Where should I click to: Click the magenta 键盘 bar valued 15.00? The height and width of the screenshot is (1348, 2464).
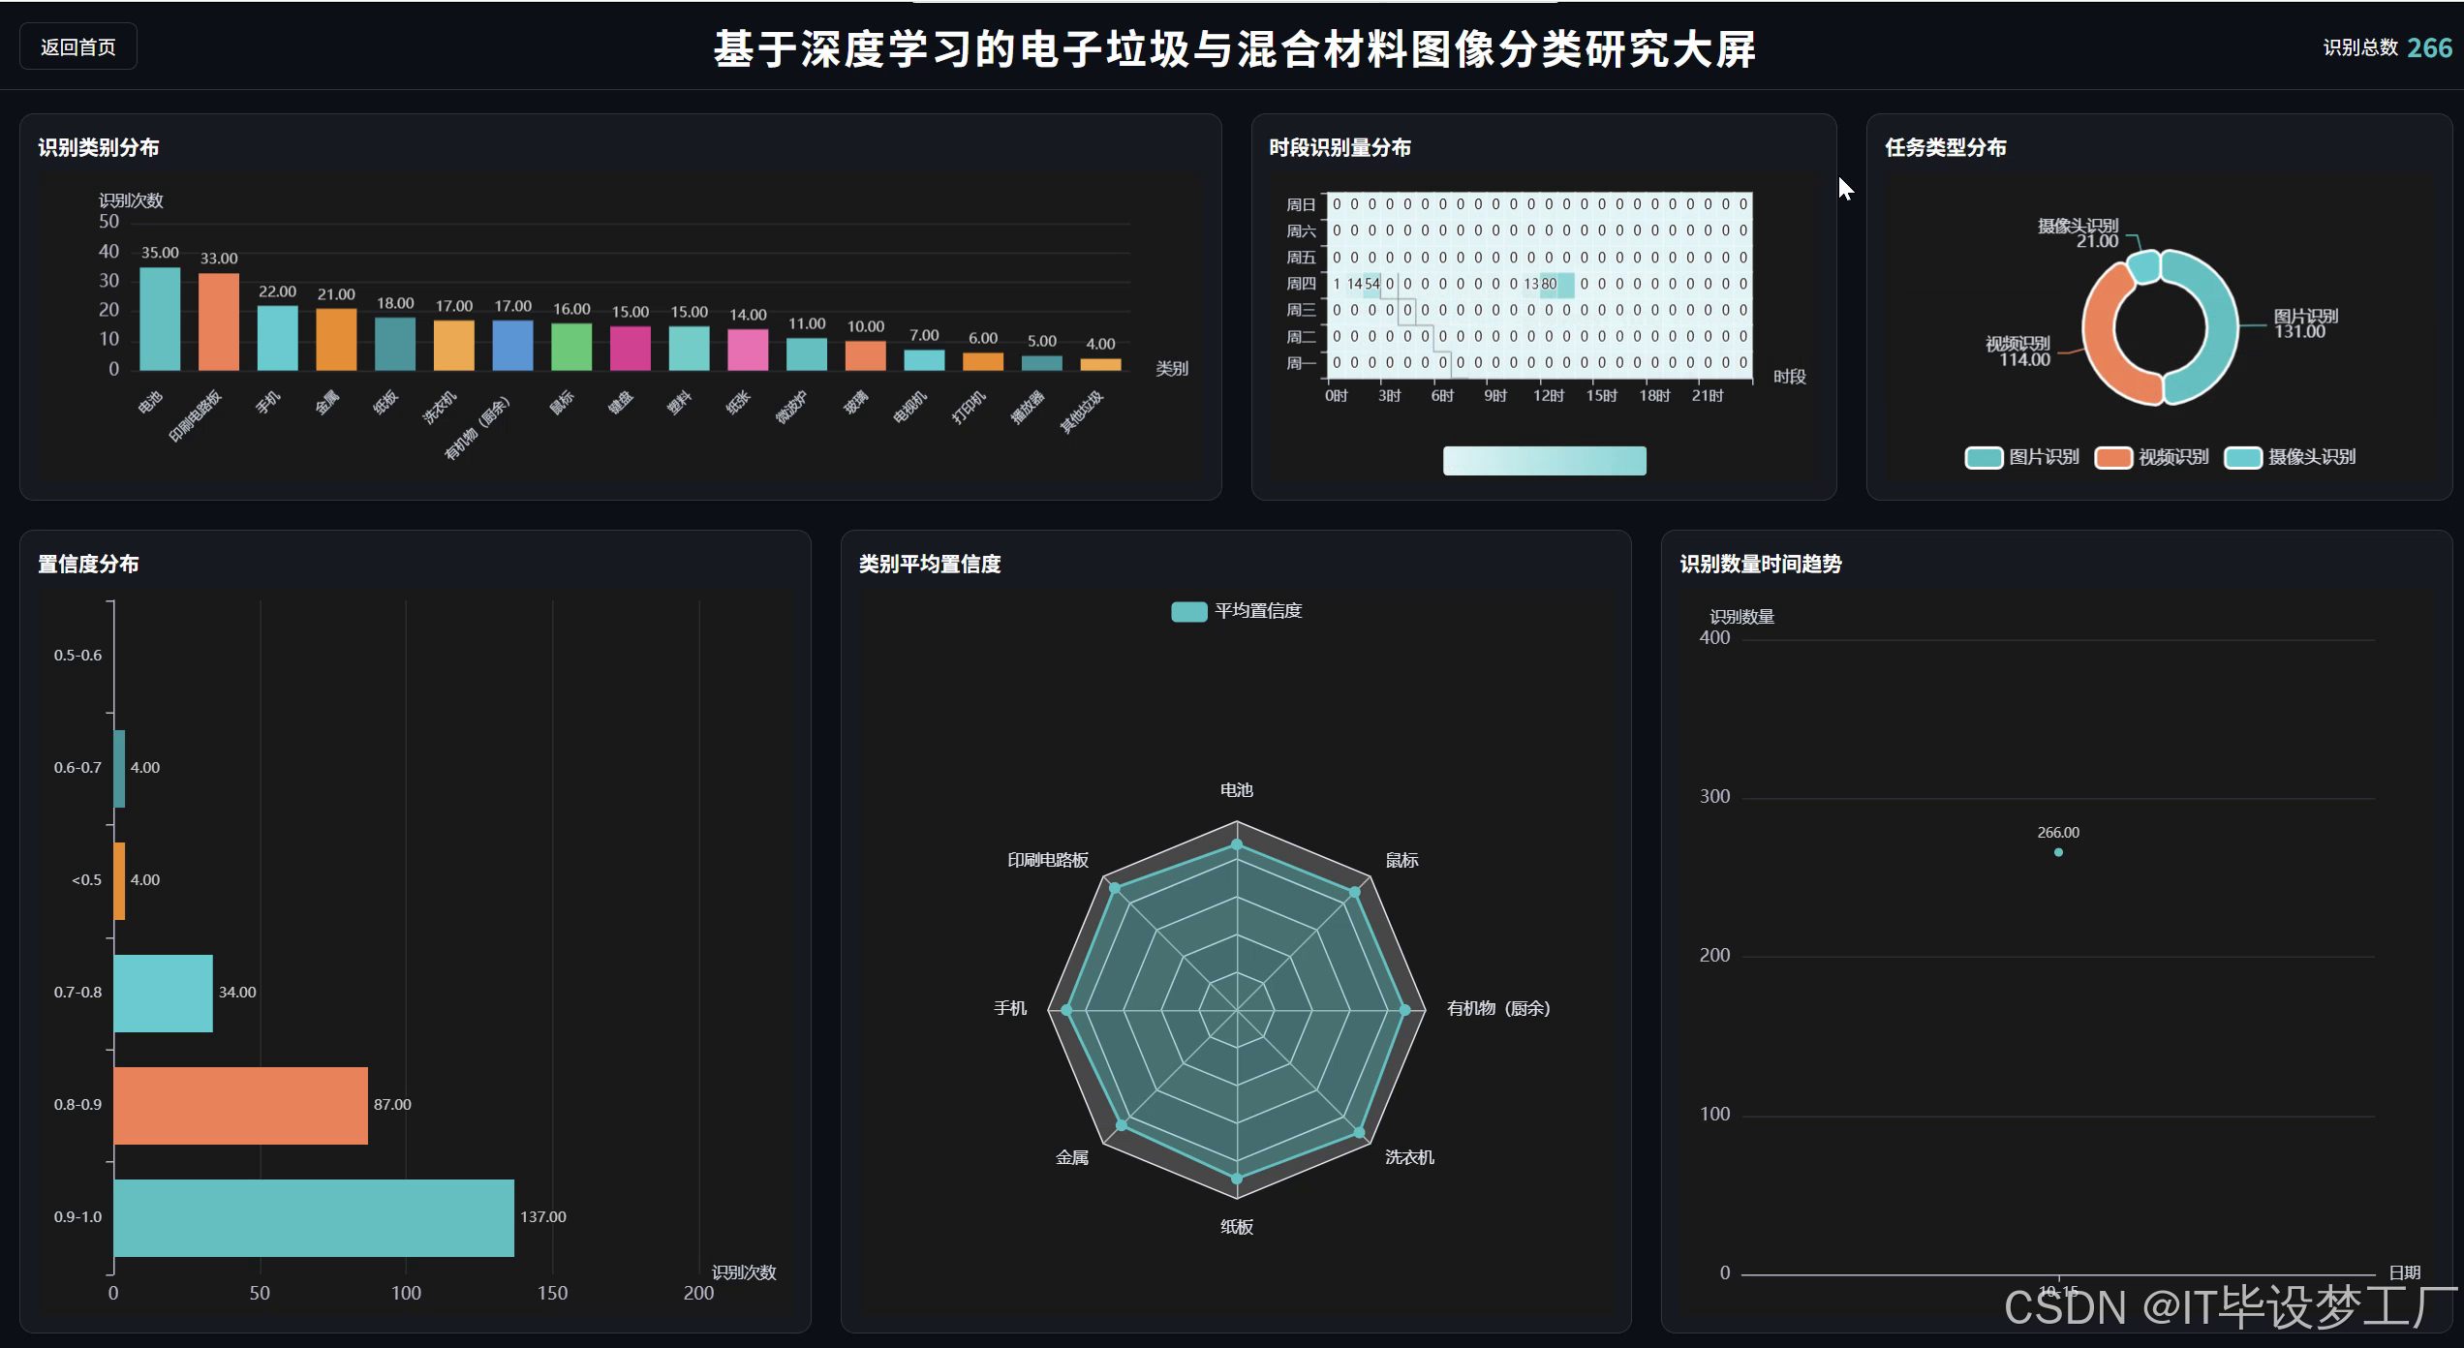(631, 349)
